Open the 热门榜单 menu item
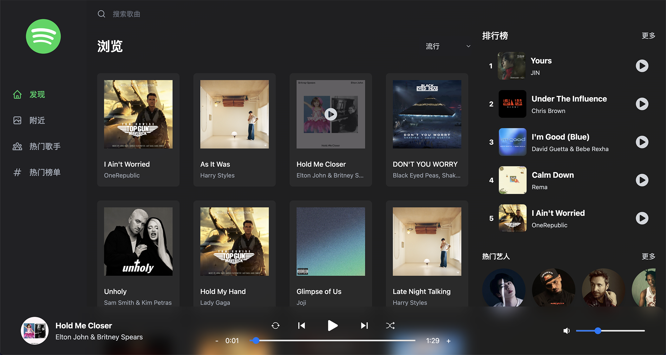Image resolution: width=666 pixels, height=355 pixels. [45, 172]
